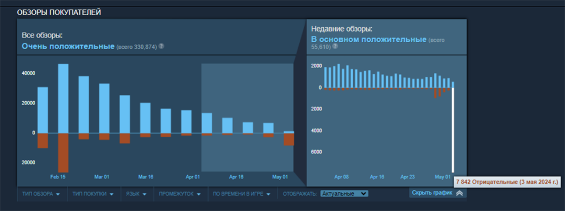The height and width of the screenshot is (211, 565).
Task: Click the highlighted selection region of all-reviews chart
Action: pyautogui.click(x=248, y=117)
